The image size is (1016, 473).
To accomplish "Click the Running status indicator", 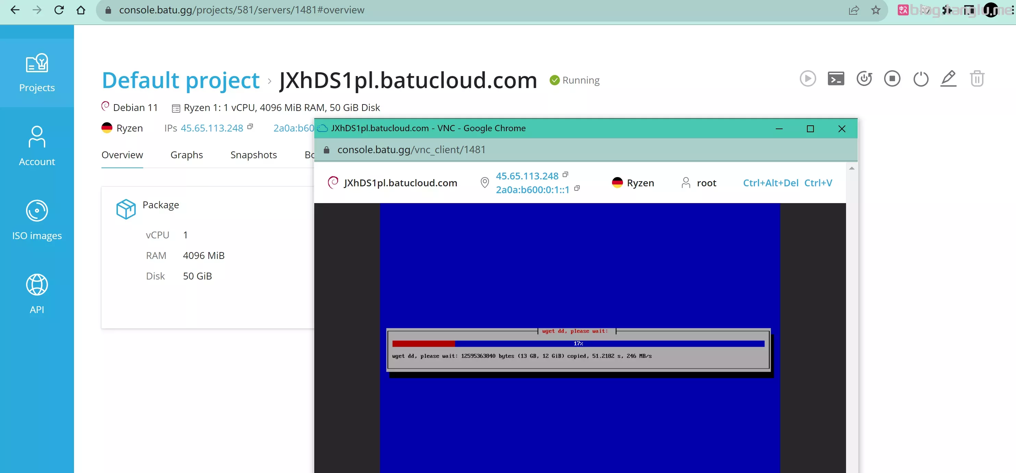I will pyautogui.click(x=575, y=80).
